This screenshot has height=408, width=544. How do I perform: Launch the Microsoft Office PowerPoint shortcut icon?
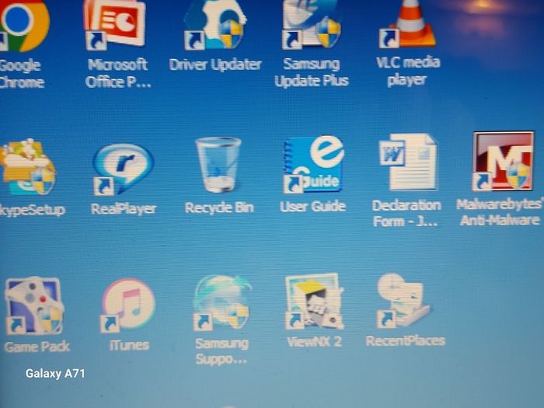115,24
